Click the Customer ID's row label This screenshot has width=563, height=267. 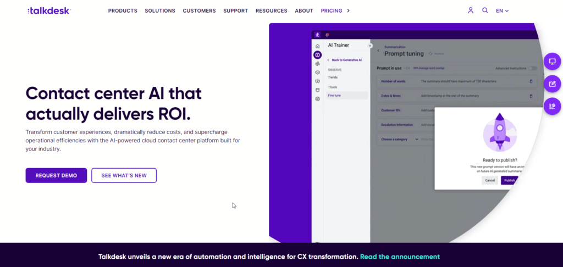pos(391,110)
